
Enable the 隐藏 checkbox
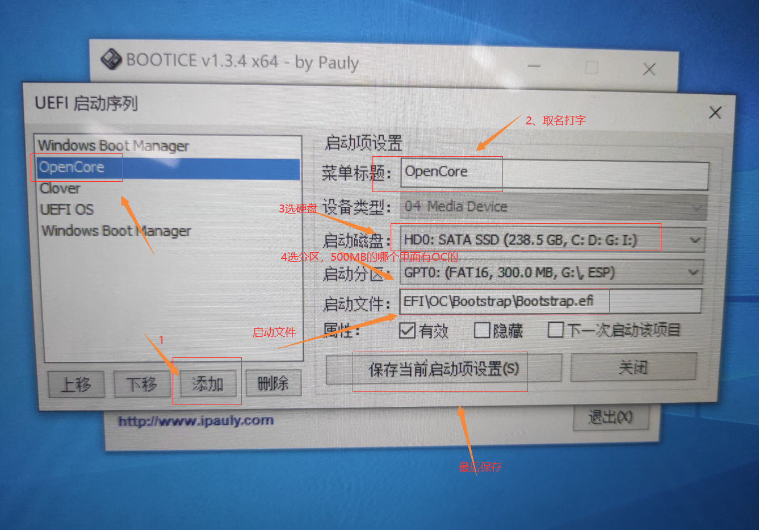481,330
